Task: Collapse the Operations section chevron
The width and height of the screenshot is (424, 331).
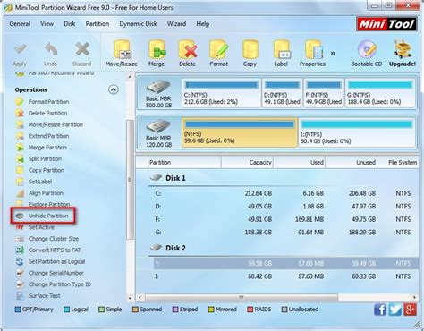Action: point(114,89)
